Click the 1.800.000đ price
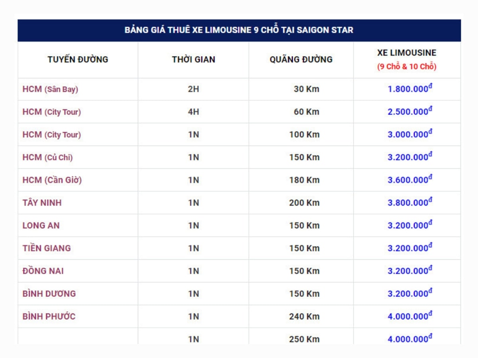Screen dimensions: 478x358 410,89
